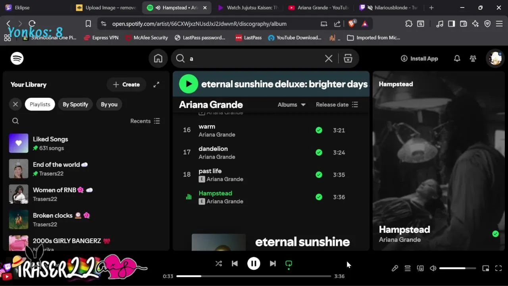Switch to Ariana Grande YouTube tab
508x286 pixels.
click(318, 8)
